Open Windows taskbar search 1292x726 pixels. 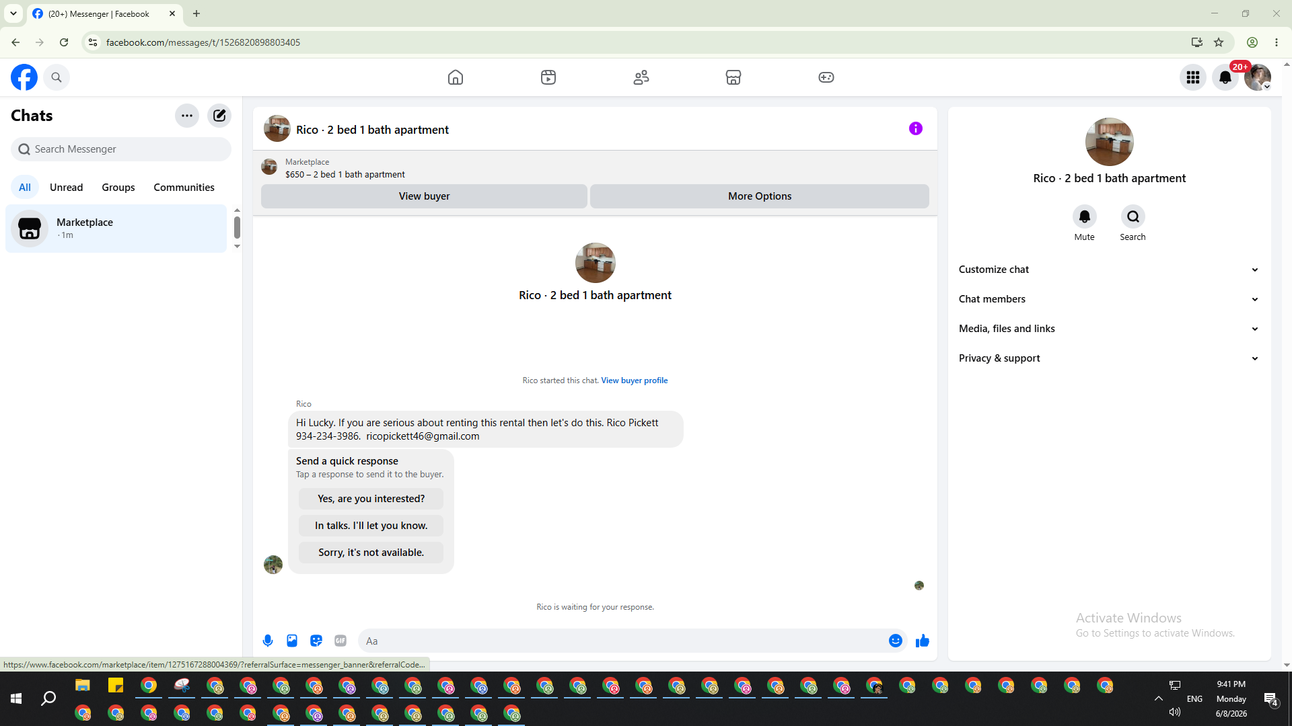[x=48, y=699]
